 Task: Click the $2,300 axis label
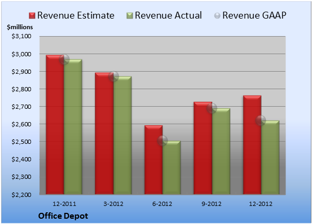[x=21, y=177]
